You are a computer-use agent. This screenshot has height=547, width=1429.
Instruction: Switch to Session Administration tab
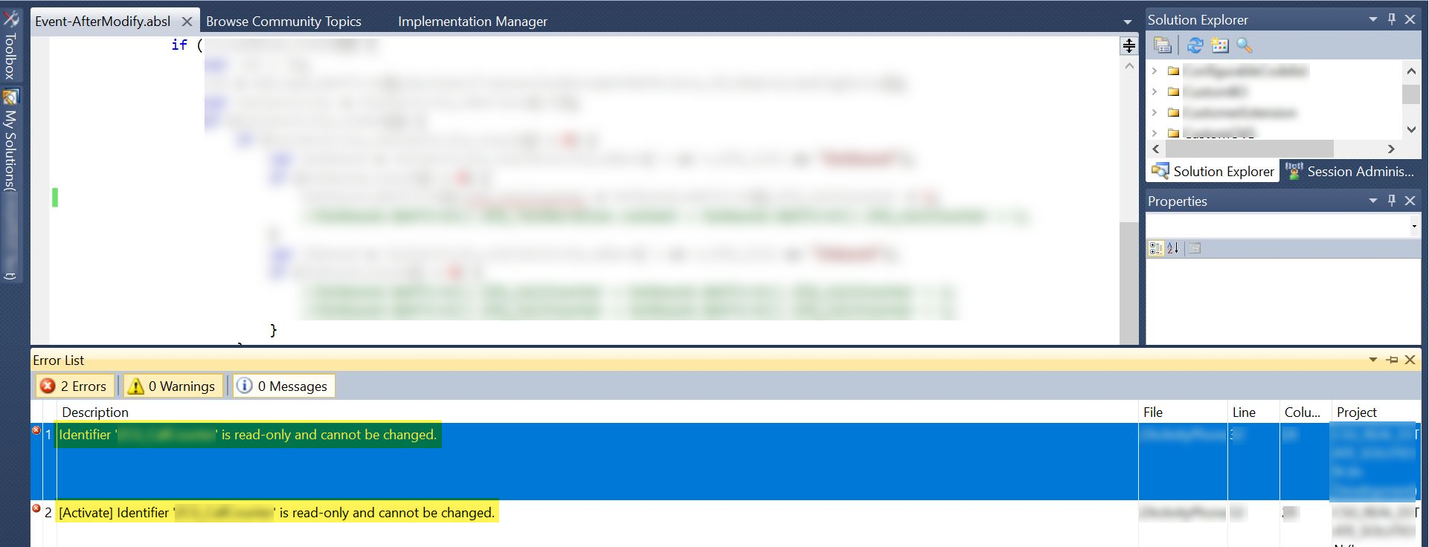(1350, 172)
